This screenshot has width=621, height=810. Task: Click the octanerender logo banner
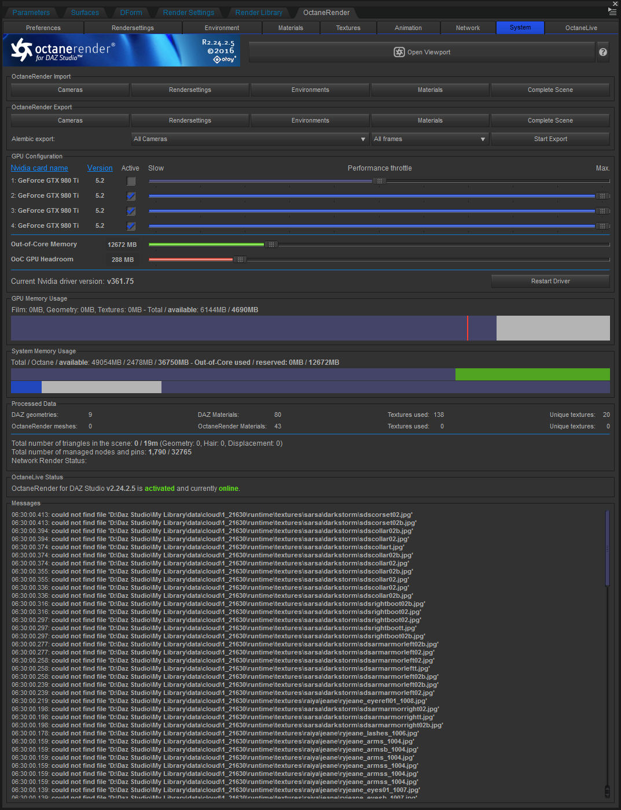122,51
